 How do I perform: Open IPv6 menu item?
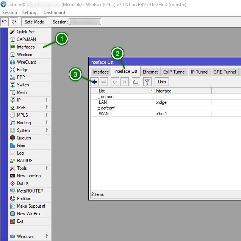(x=30, y=108)
